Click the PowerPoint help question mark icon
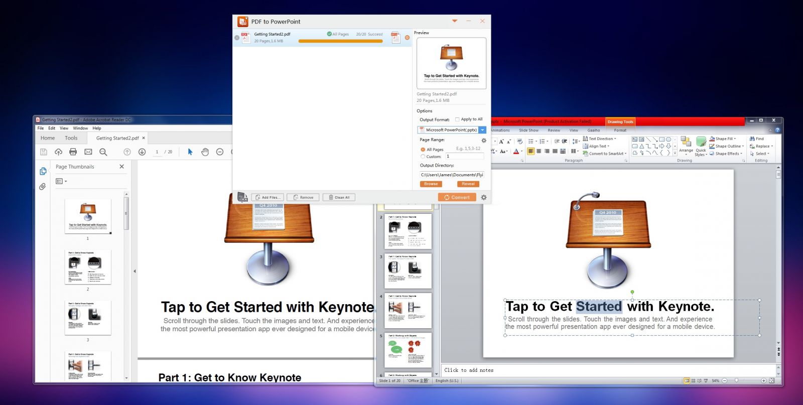 [777, 130]
